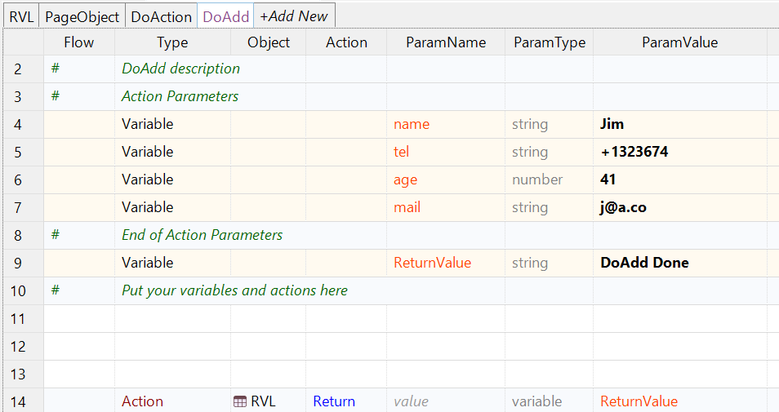The width and height of the screenshot is (779, 412).
Task: Click the RVL object icon in row 14
Action: click(240, 401)
